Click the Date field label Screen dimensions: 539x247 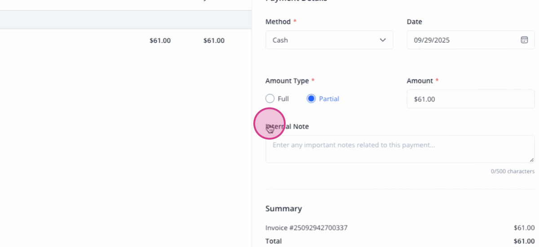[414, 22]
